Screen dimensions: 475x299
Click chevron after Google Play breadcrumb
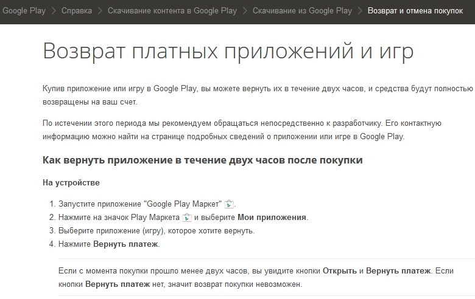coord(54,11)
